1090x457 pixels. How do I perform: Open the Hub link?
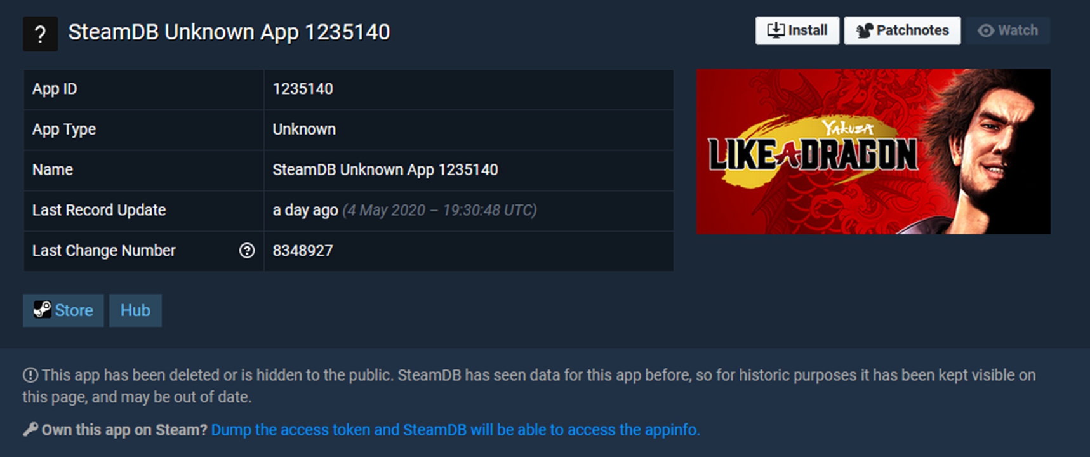[x=135, y=310]
